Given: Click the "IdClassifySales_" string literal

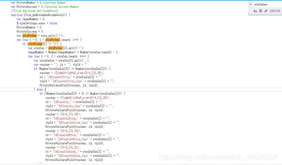Looking at the screenshot, I should (66, 151).
